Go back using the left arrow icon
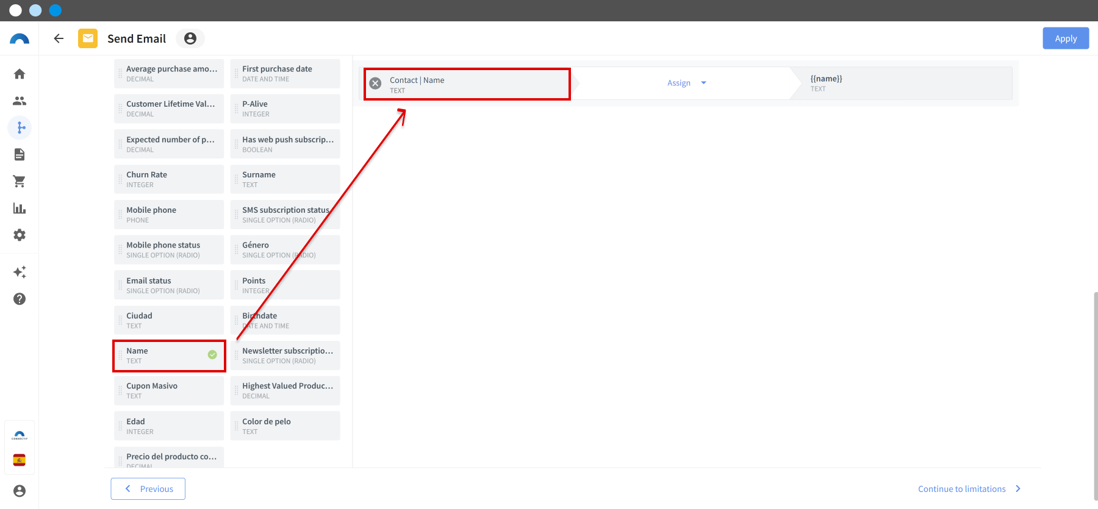This screenshot has height=509, width=1098. (x=59, y=38)
